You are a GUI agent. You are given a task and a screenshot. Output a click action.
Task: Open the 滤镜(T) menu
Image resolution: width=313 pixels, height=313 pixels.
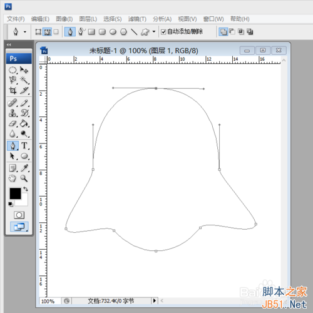tap(137, 19)
